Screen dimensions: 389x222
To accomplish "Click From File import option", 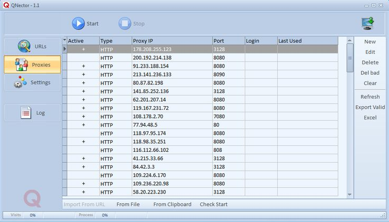I will 128,205.
